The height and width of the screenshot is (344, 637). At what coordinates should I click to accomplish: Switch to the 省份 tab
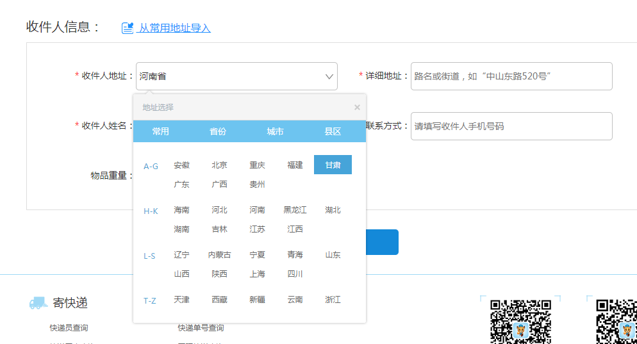tap(218, 131)
